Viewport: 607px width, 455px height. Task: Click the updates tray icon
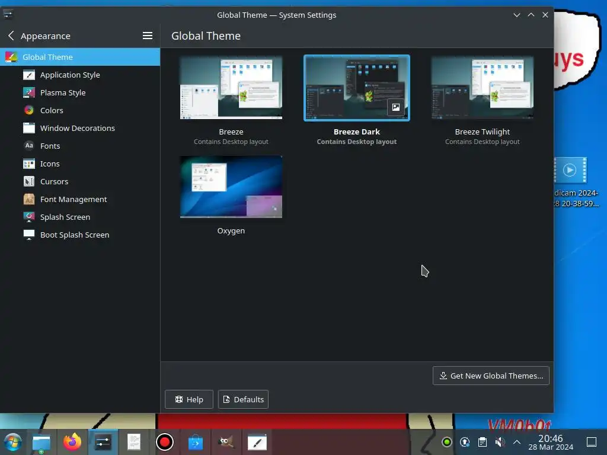465,442
